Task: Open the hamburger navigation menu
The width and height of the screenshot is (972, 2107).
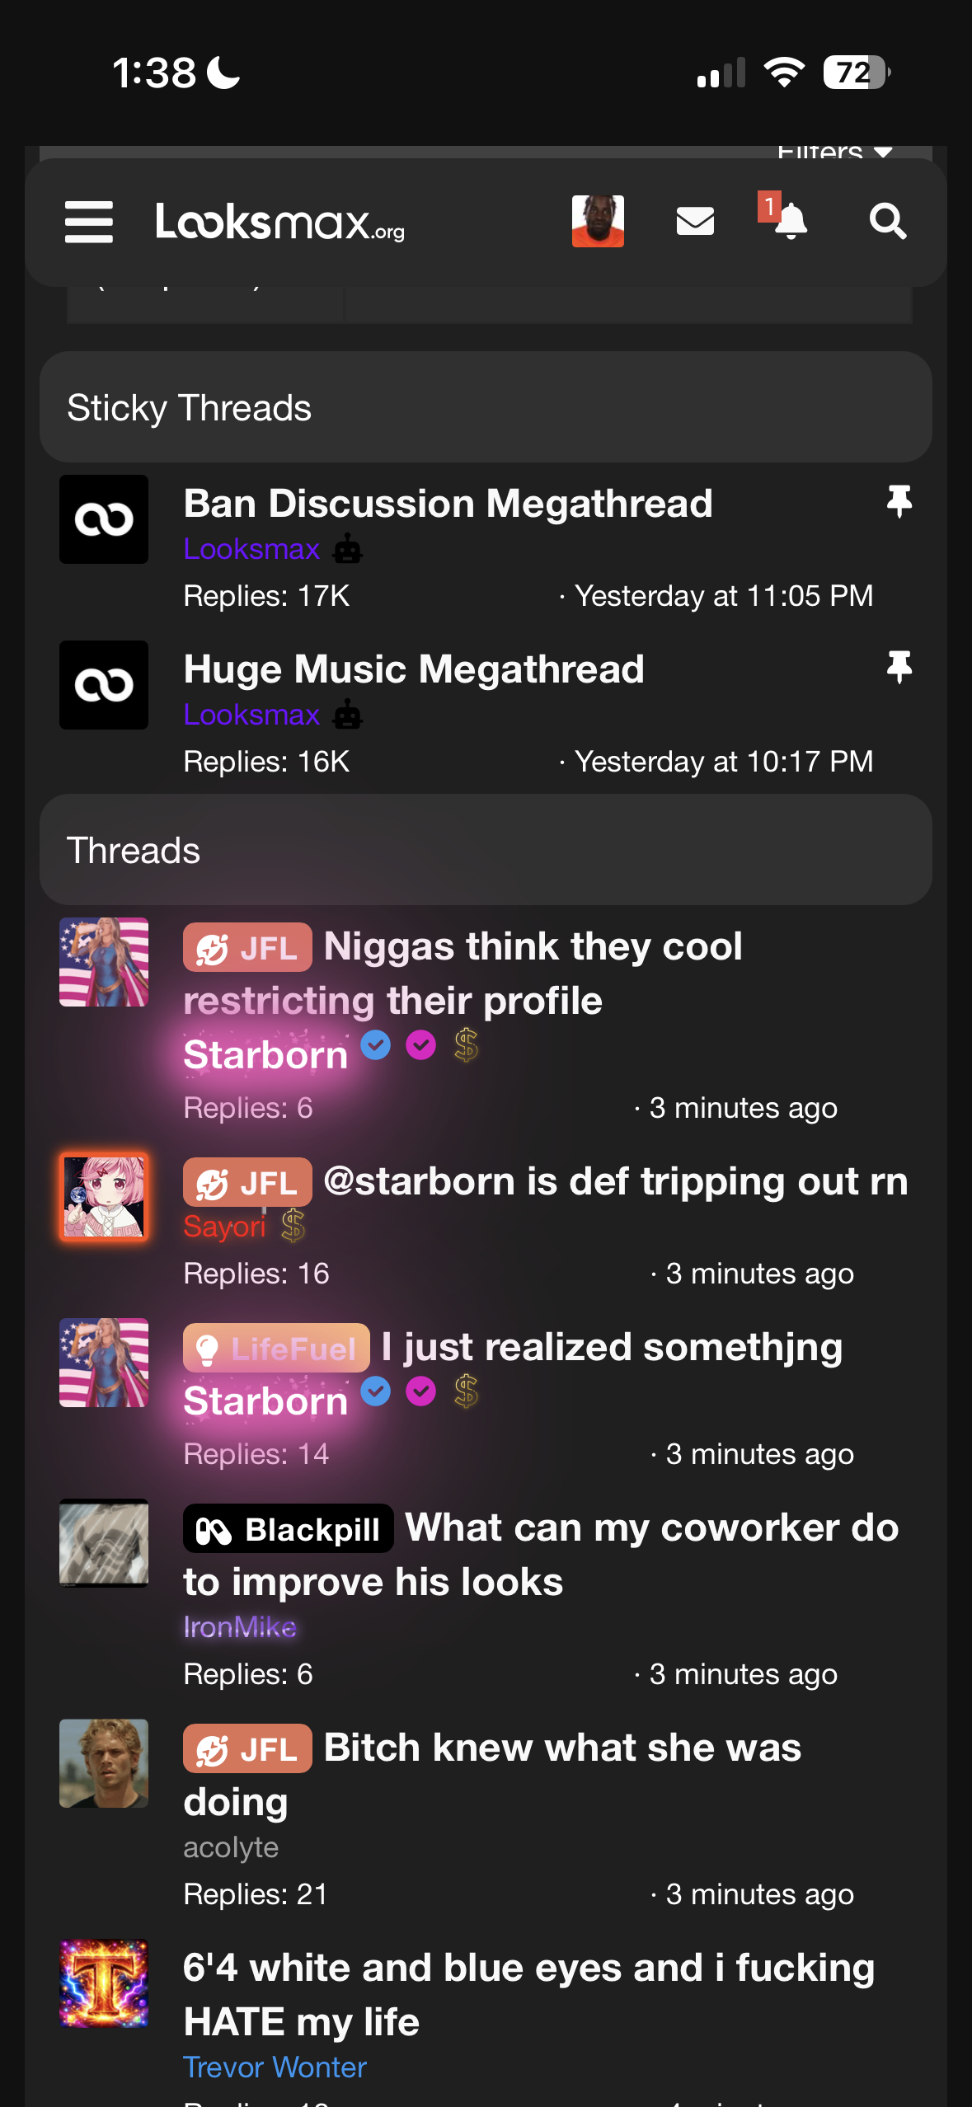Action: [89, 222]
